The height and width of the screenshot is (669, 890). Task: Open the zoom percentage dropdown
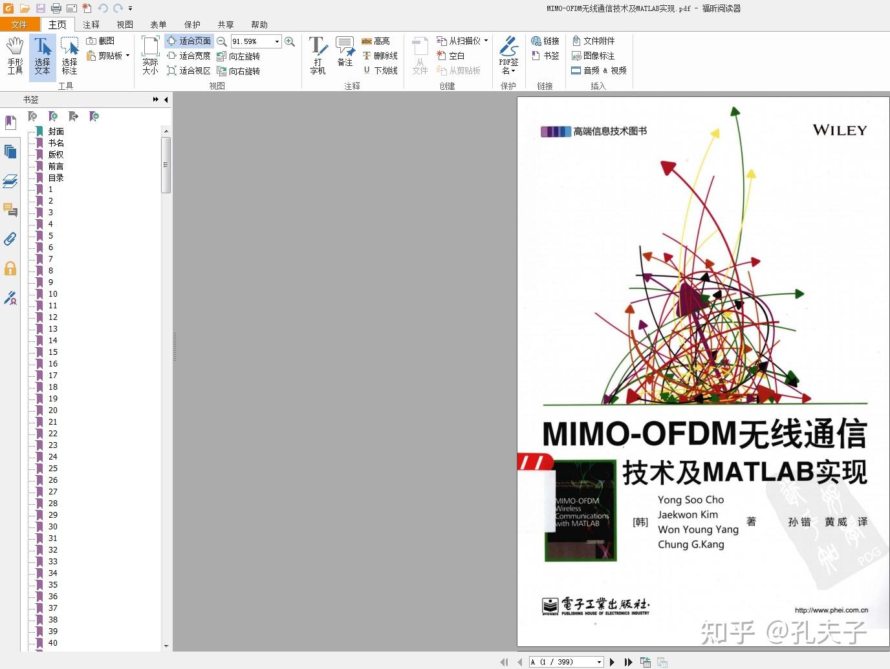[x=277, y=41]
